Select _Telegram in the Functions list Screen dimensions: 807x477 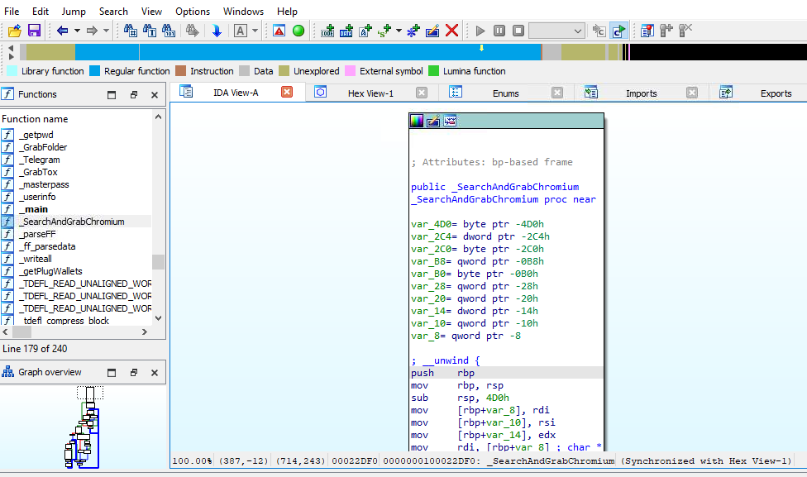[x=76, y=160]
